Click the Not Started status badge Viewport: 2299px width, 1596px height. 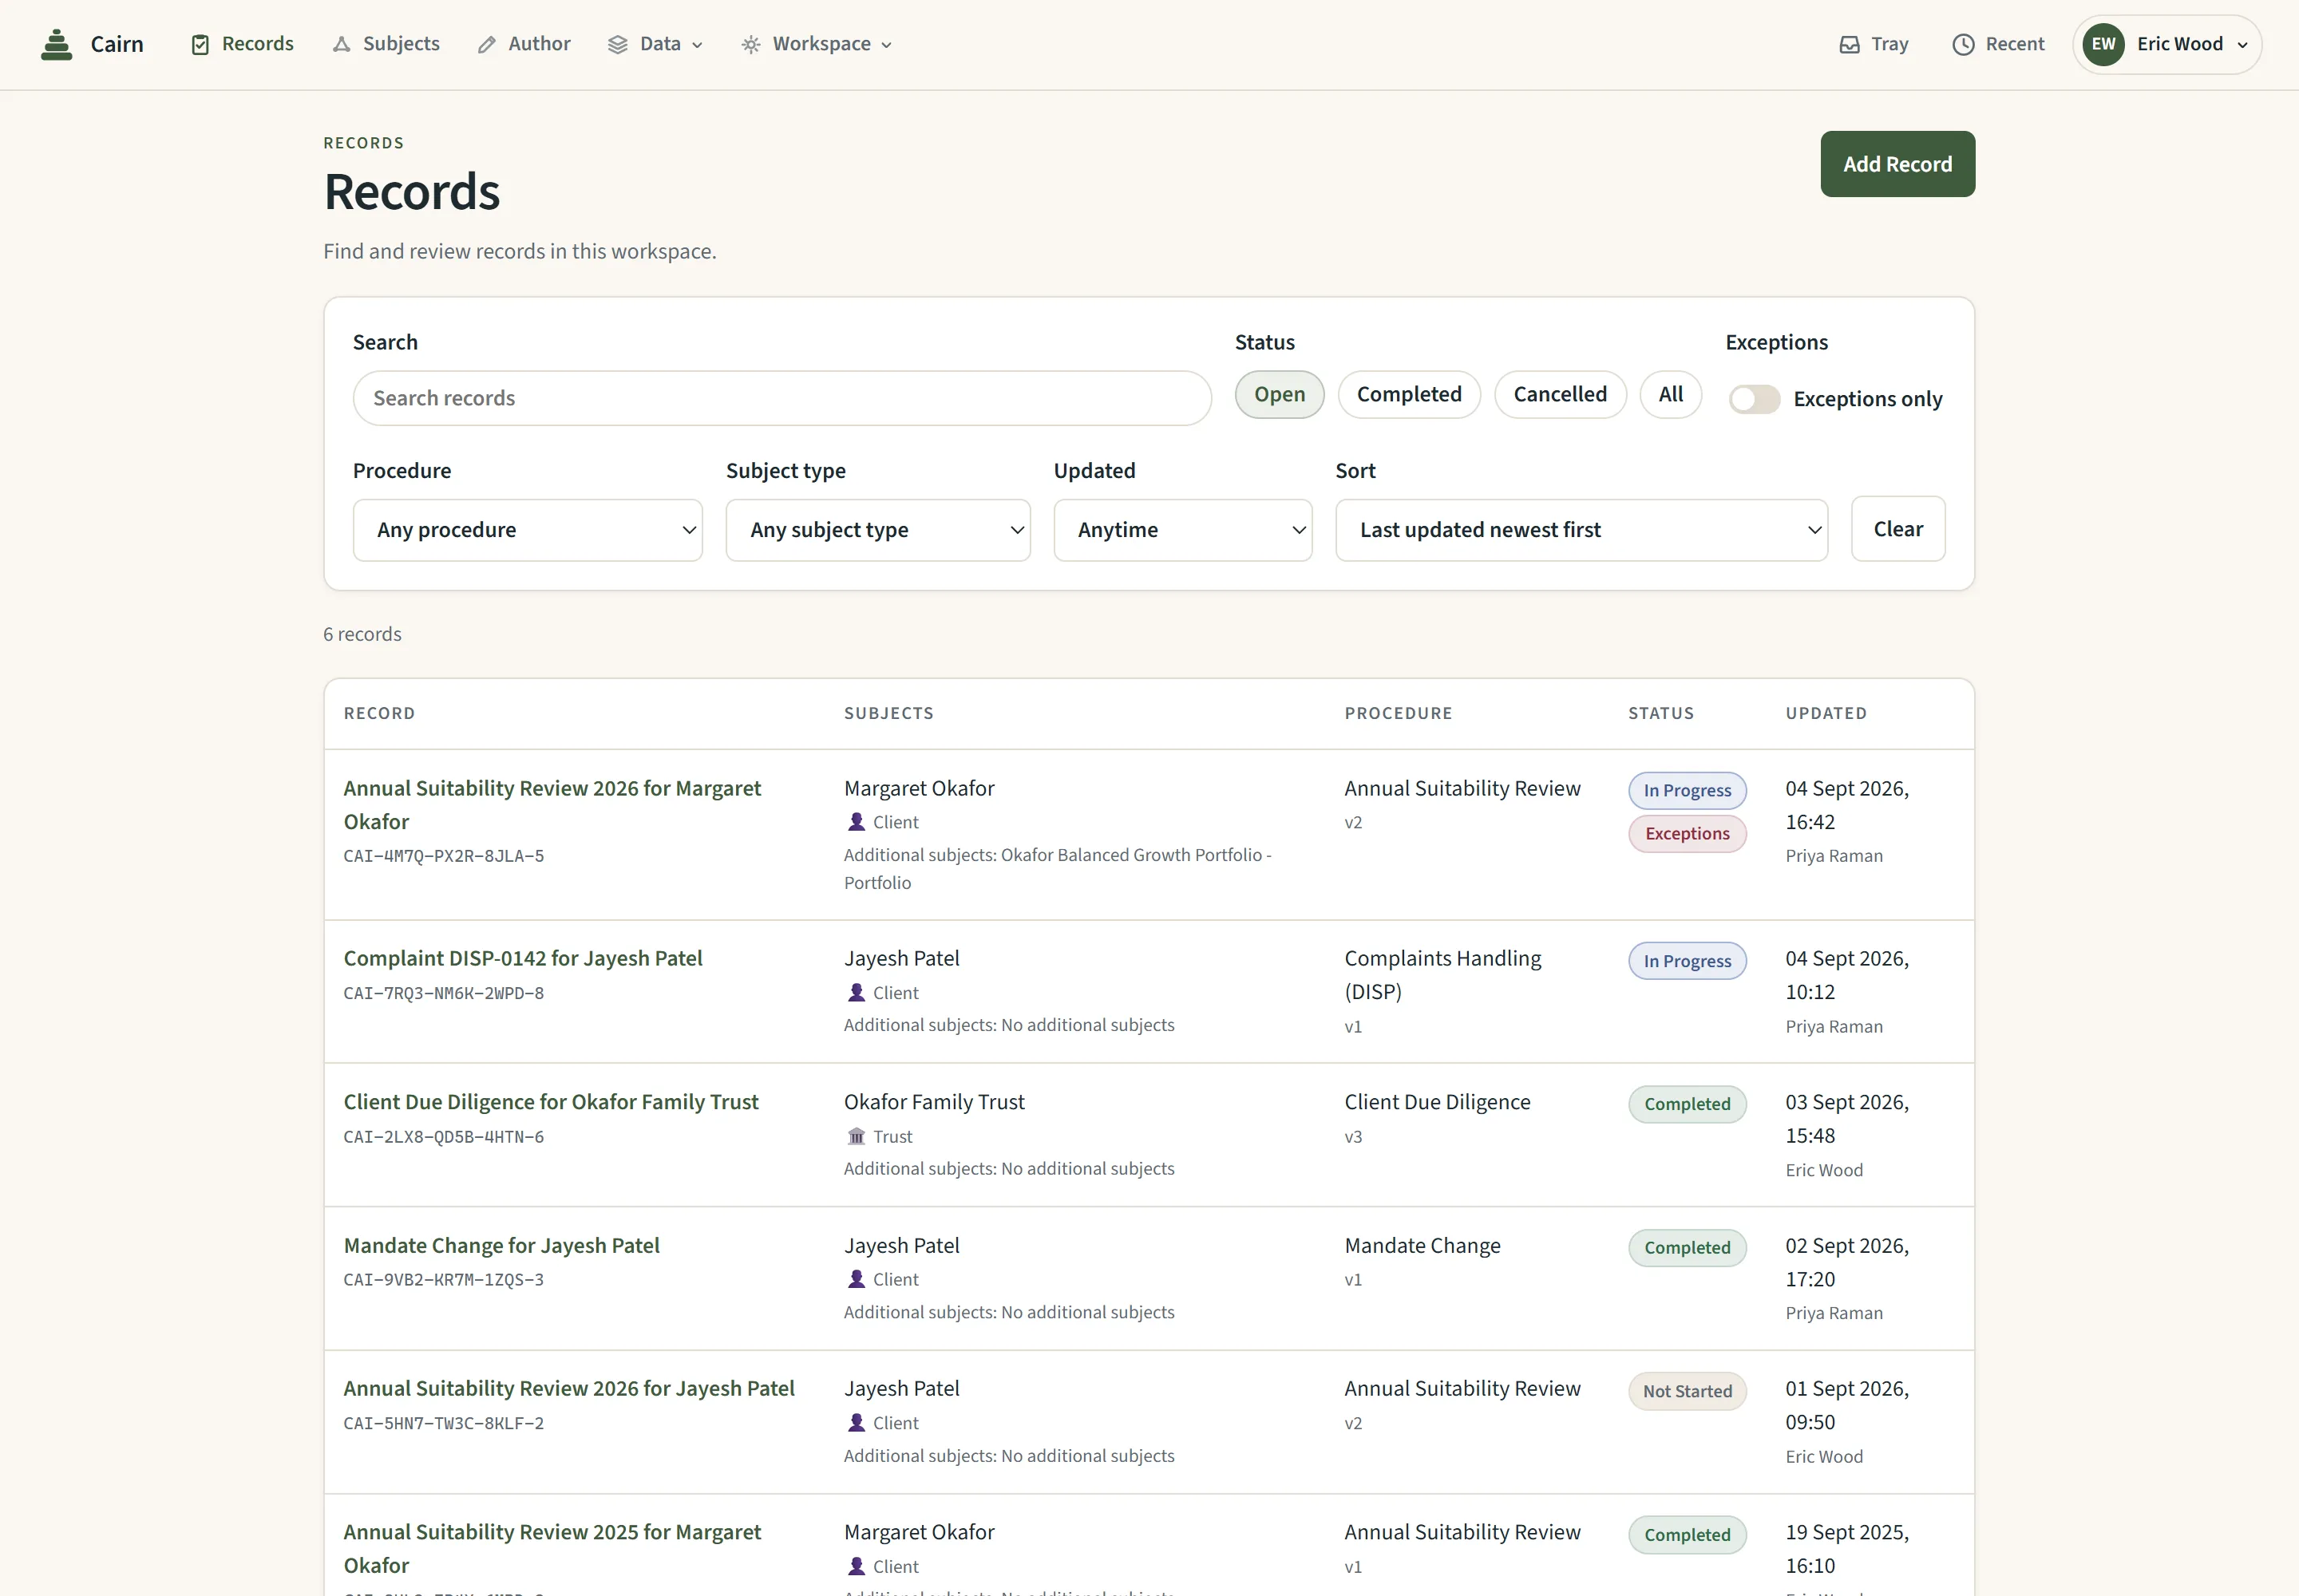1687,1391
